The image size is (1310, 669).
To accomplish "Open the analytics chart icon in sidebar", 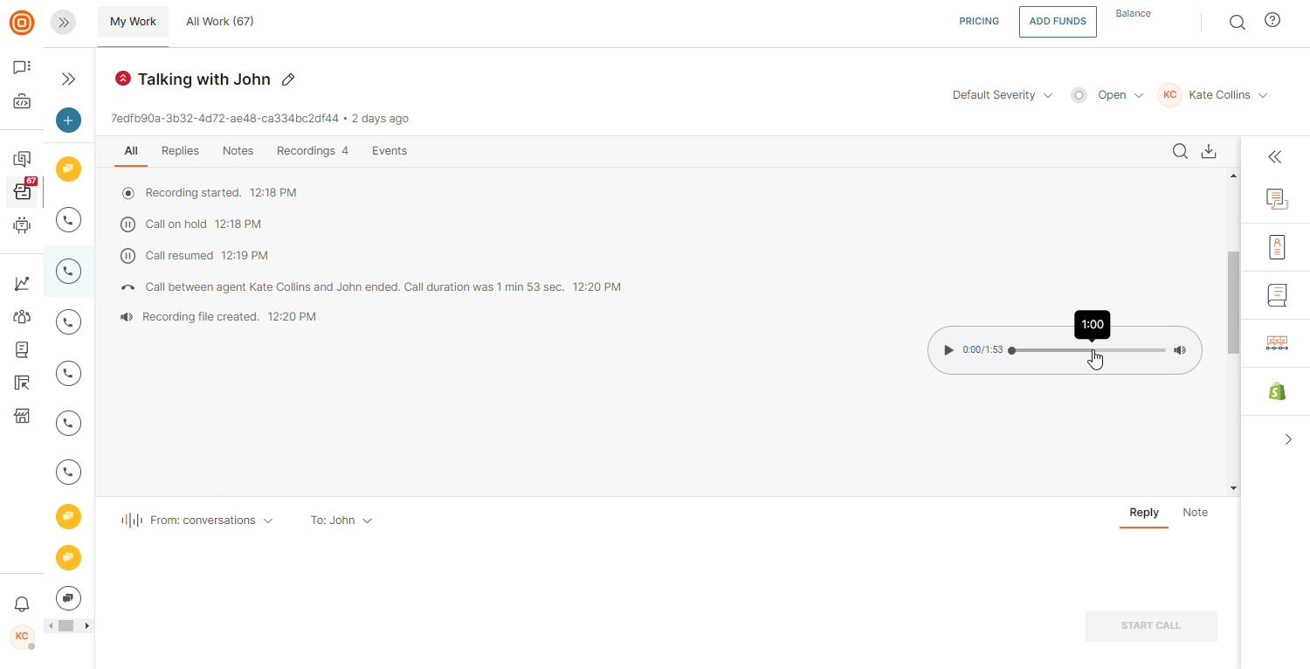I will click(x=22, y=284).
